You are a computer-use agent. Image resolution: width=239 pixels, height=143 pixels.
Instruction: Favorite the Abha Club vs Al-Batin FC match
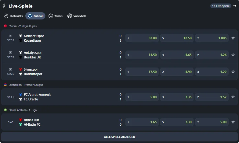233,122
